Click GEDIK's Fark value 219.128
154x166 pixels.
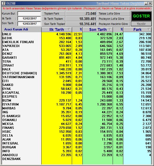145,38
